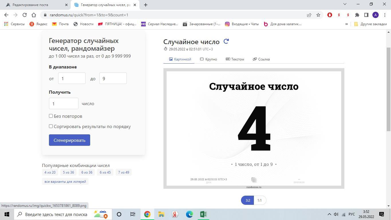Open the Windows notification center
The image size is (391, 220).
point(382,214)
